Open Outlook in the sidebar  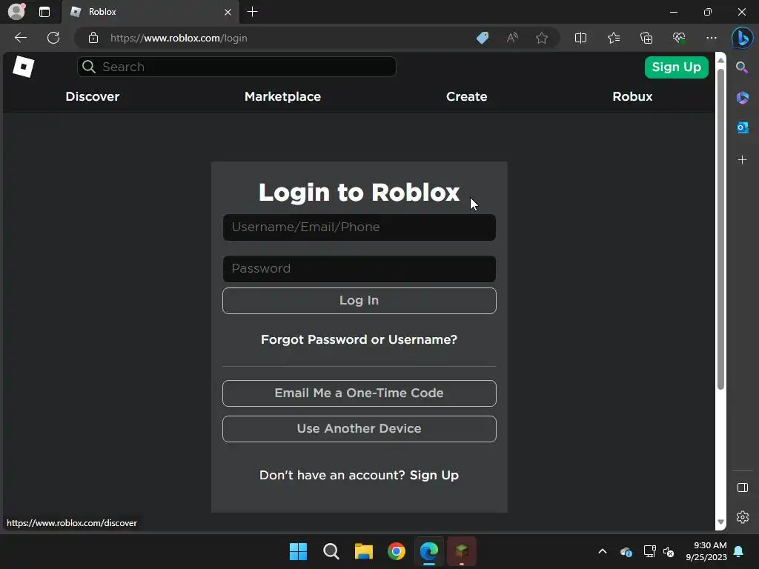742,127
